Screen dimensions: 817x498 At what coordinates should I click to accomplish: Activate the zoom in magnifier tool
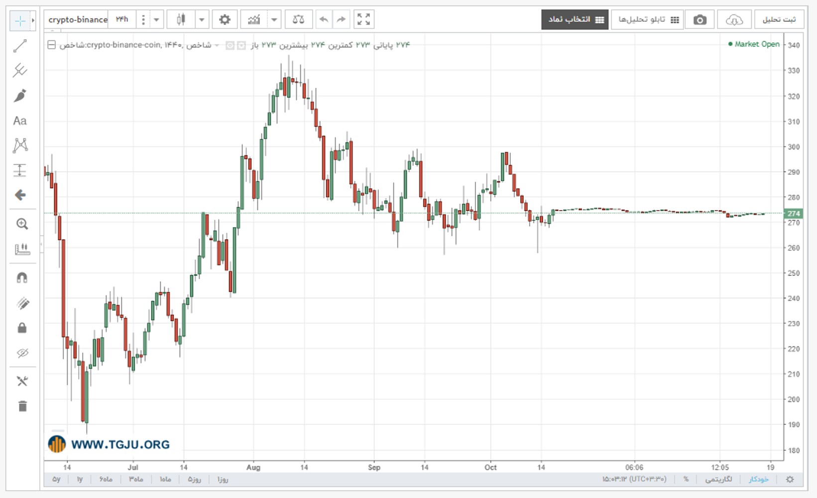(22, 224)
